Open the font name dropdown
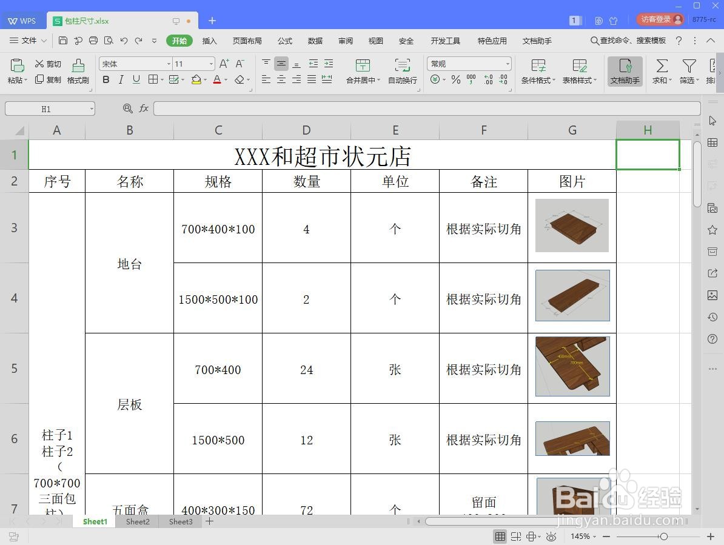The width and height of the screenshot is (724, 545). [x=169, y=64]
